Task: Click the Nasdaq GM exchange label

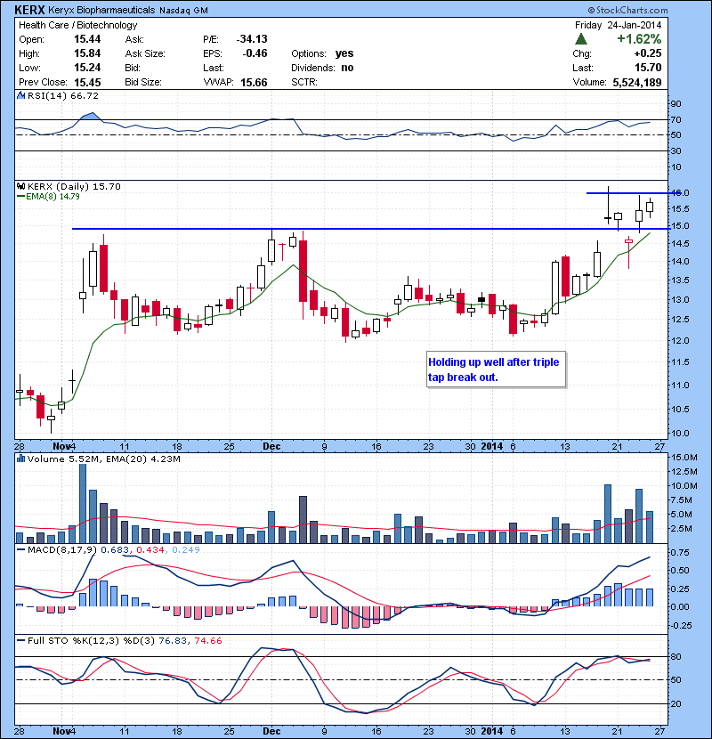Action: tap(183, 11)
